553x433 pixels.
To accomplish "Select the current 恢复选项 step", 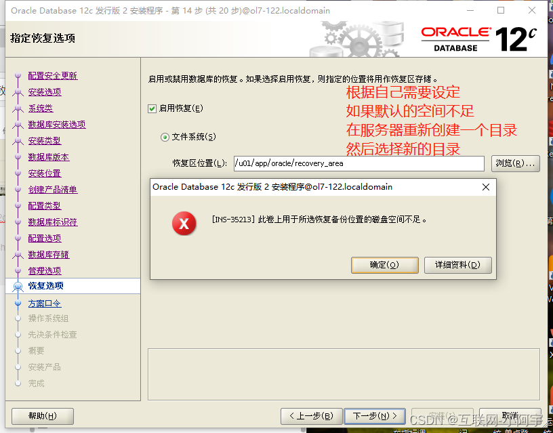I will (x=46, y=285).
